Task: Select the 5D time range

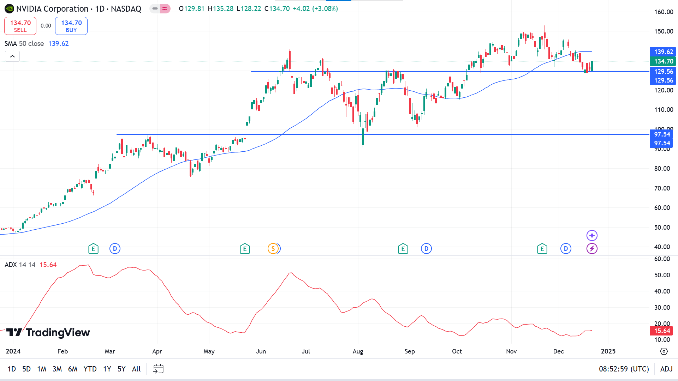Action: point(26,369)
